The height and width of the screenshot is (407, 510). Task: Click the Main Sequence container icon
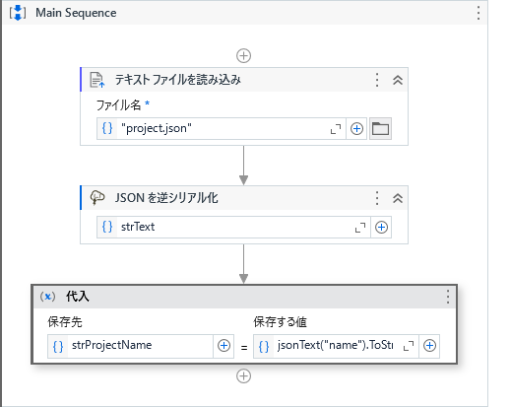[x=18, y=13]
